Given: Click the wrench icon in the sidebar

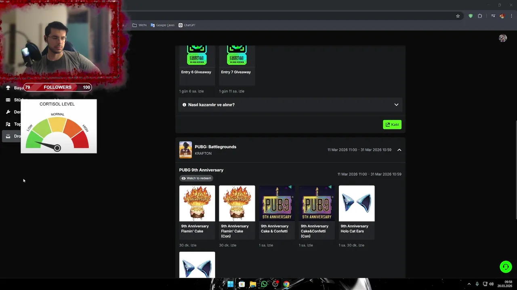Looking at the screenshot, I should point(8,112).
